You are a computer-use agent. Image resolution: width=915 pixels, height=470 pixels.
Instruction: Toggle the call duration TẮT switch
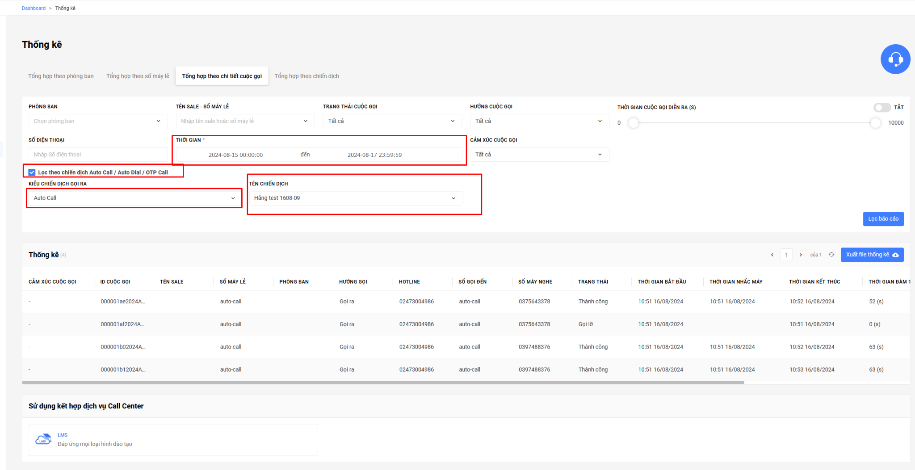pyautogui.click(x=882, y=107)
